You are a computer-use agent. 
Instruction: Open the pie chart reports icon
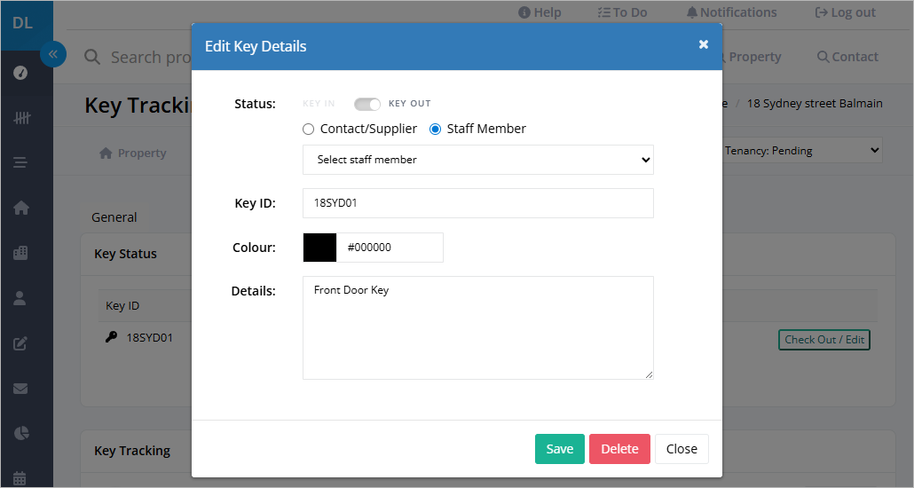click(x=21, y=433)
